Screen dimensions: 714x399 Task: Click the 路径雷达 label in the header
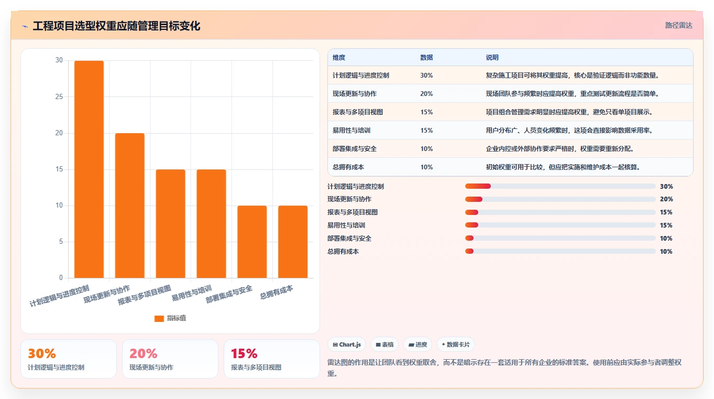678,25
